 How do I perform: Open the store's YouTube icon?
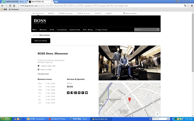(x=86, y=93)
